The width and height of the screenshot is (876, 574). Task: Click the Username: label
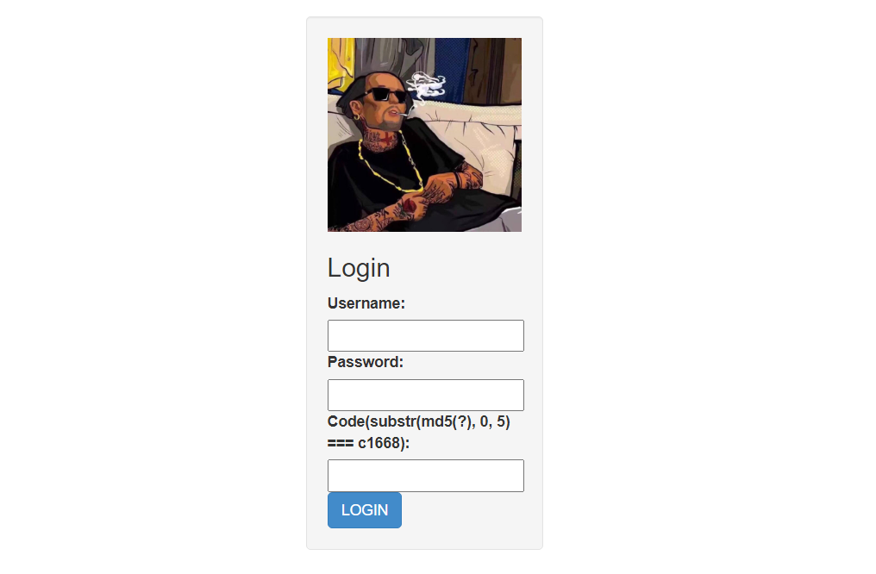tap(366, 303)
